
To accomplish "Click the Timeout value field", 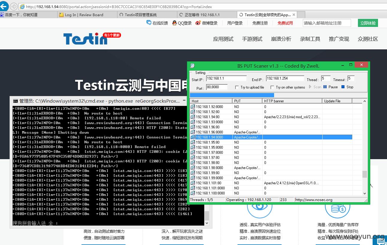I will [x=351, y=79].
